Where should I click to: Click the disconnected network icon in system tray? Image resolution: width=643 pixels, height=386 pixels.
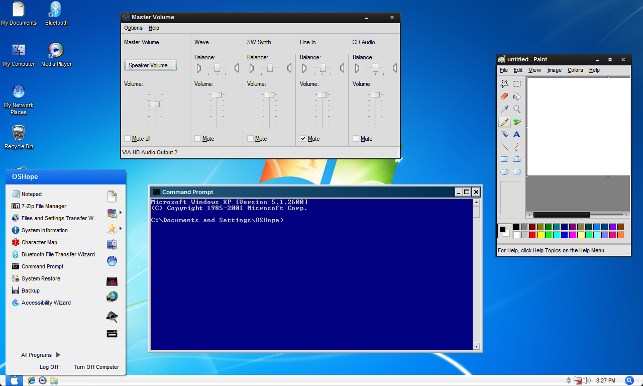pyautogui.click(x=578, y=380)
